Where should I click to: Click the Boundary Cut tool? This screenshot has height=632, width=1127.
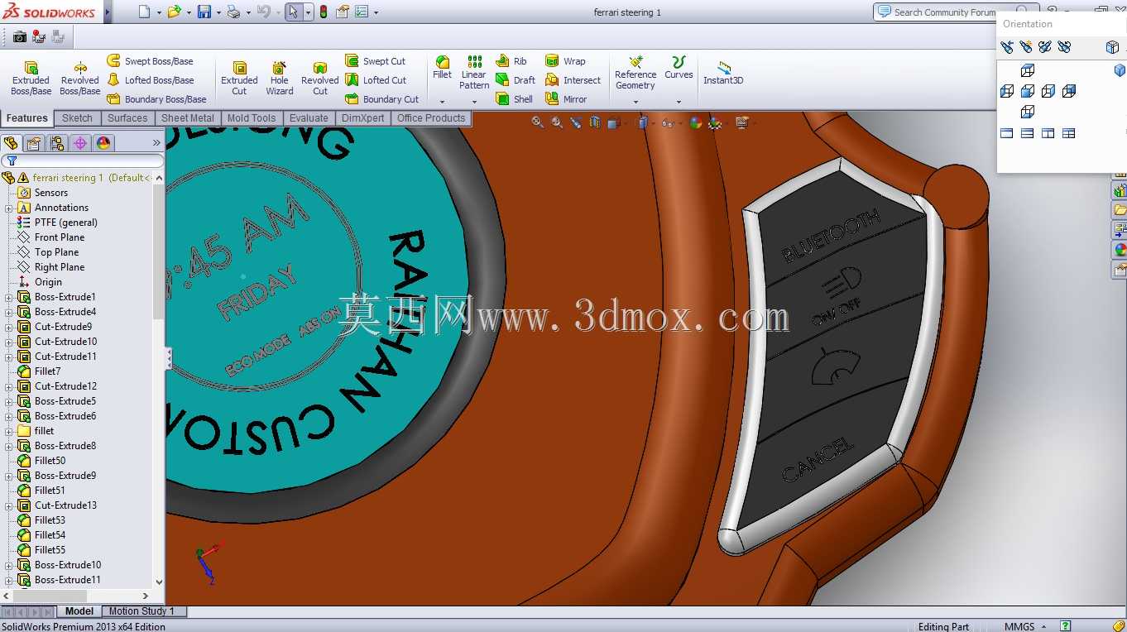(382, 99)
